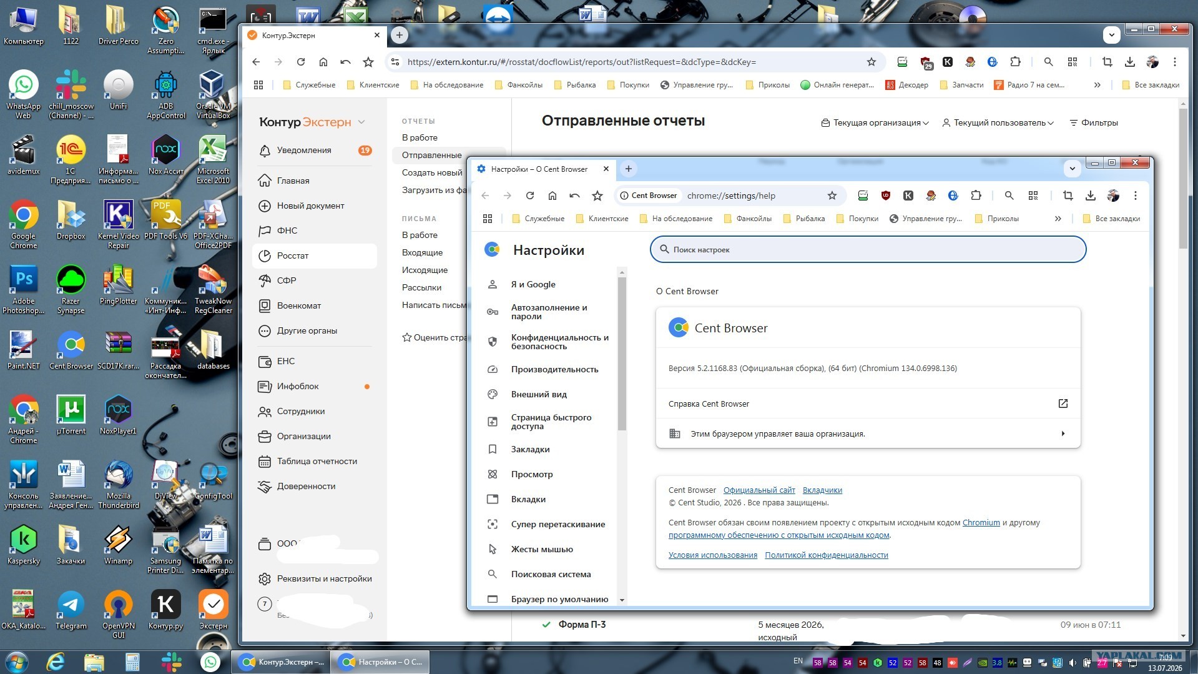Open Служебные bookmark folder in Контур.Экстерн window

(309, 85)
